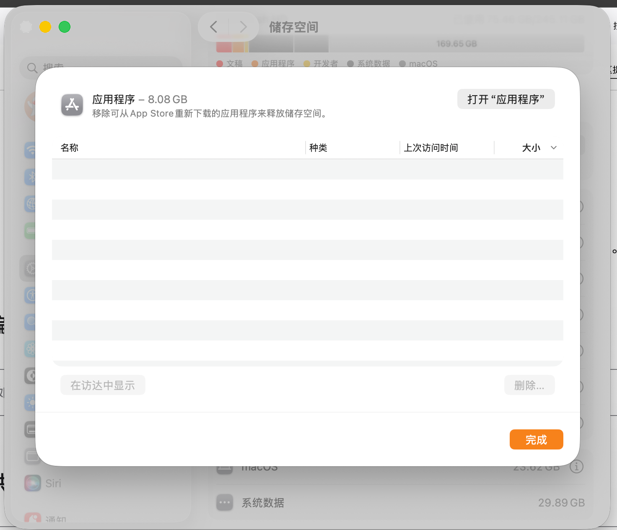Click the 储存空间 window title
The height and width of the screenshot is (530, 617).
pyautogui.click(x=294, y=27)
